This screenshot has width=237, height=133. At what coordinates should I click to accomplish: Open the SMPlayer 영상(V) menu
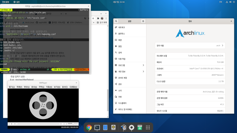pyautogui.click(x=27, y=87)
